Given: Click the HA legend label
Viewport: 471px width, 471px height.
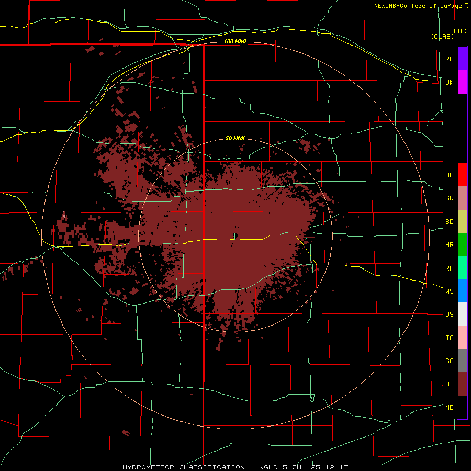Looking at the screenshot, I should [x=449, y=175].
